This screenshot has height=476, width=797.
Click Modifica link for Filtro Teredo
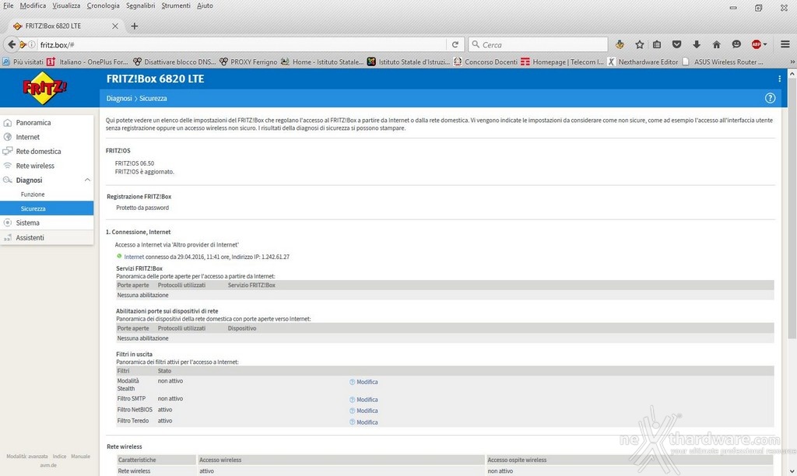point(367,422)
